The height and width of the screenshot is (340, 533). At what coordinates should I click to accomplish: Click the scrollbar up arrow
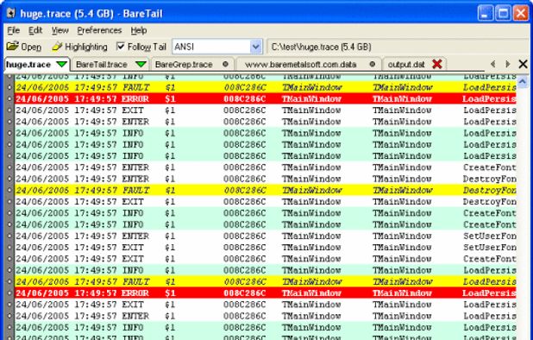click(523, 82)
